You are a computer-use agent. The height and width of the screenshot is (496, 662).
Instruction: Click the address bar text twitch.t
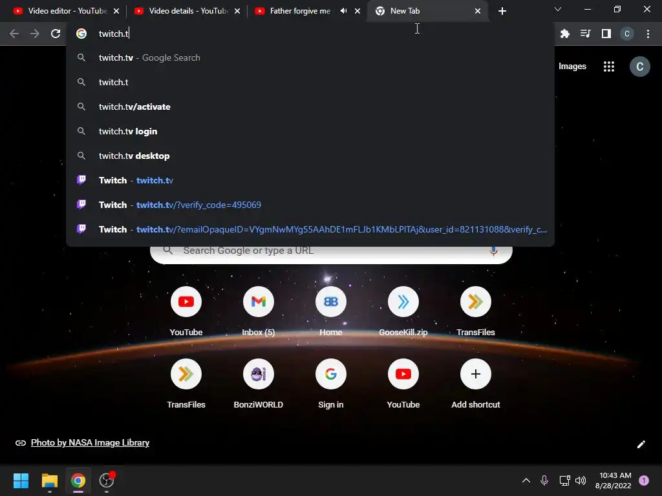tap(114, 34)
